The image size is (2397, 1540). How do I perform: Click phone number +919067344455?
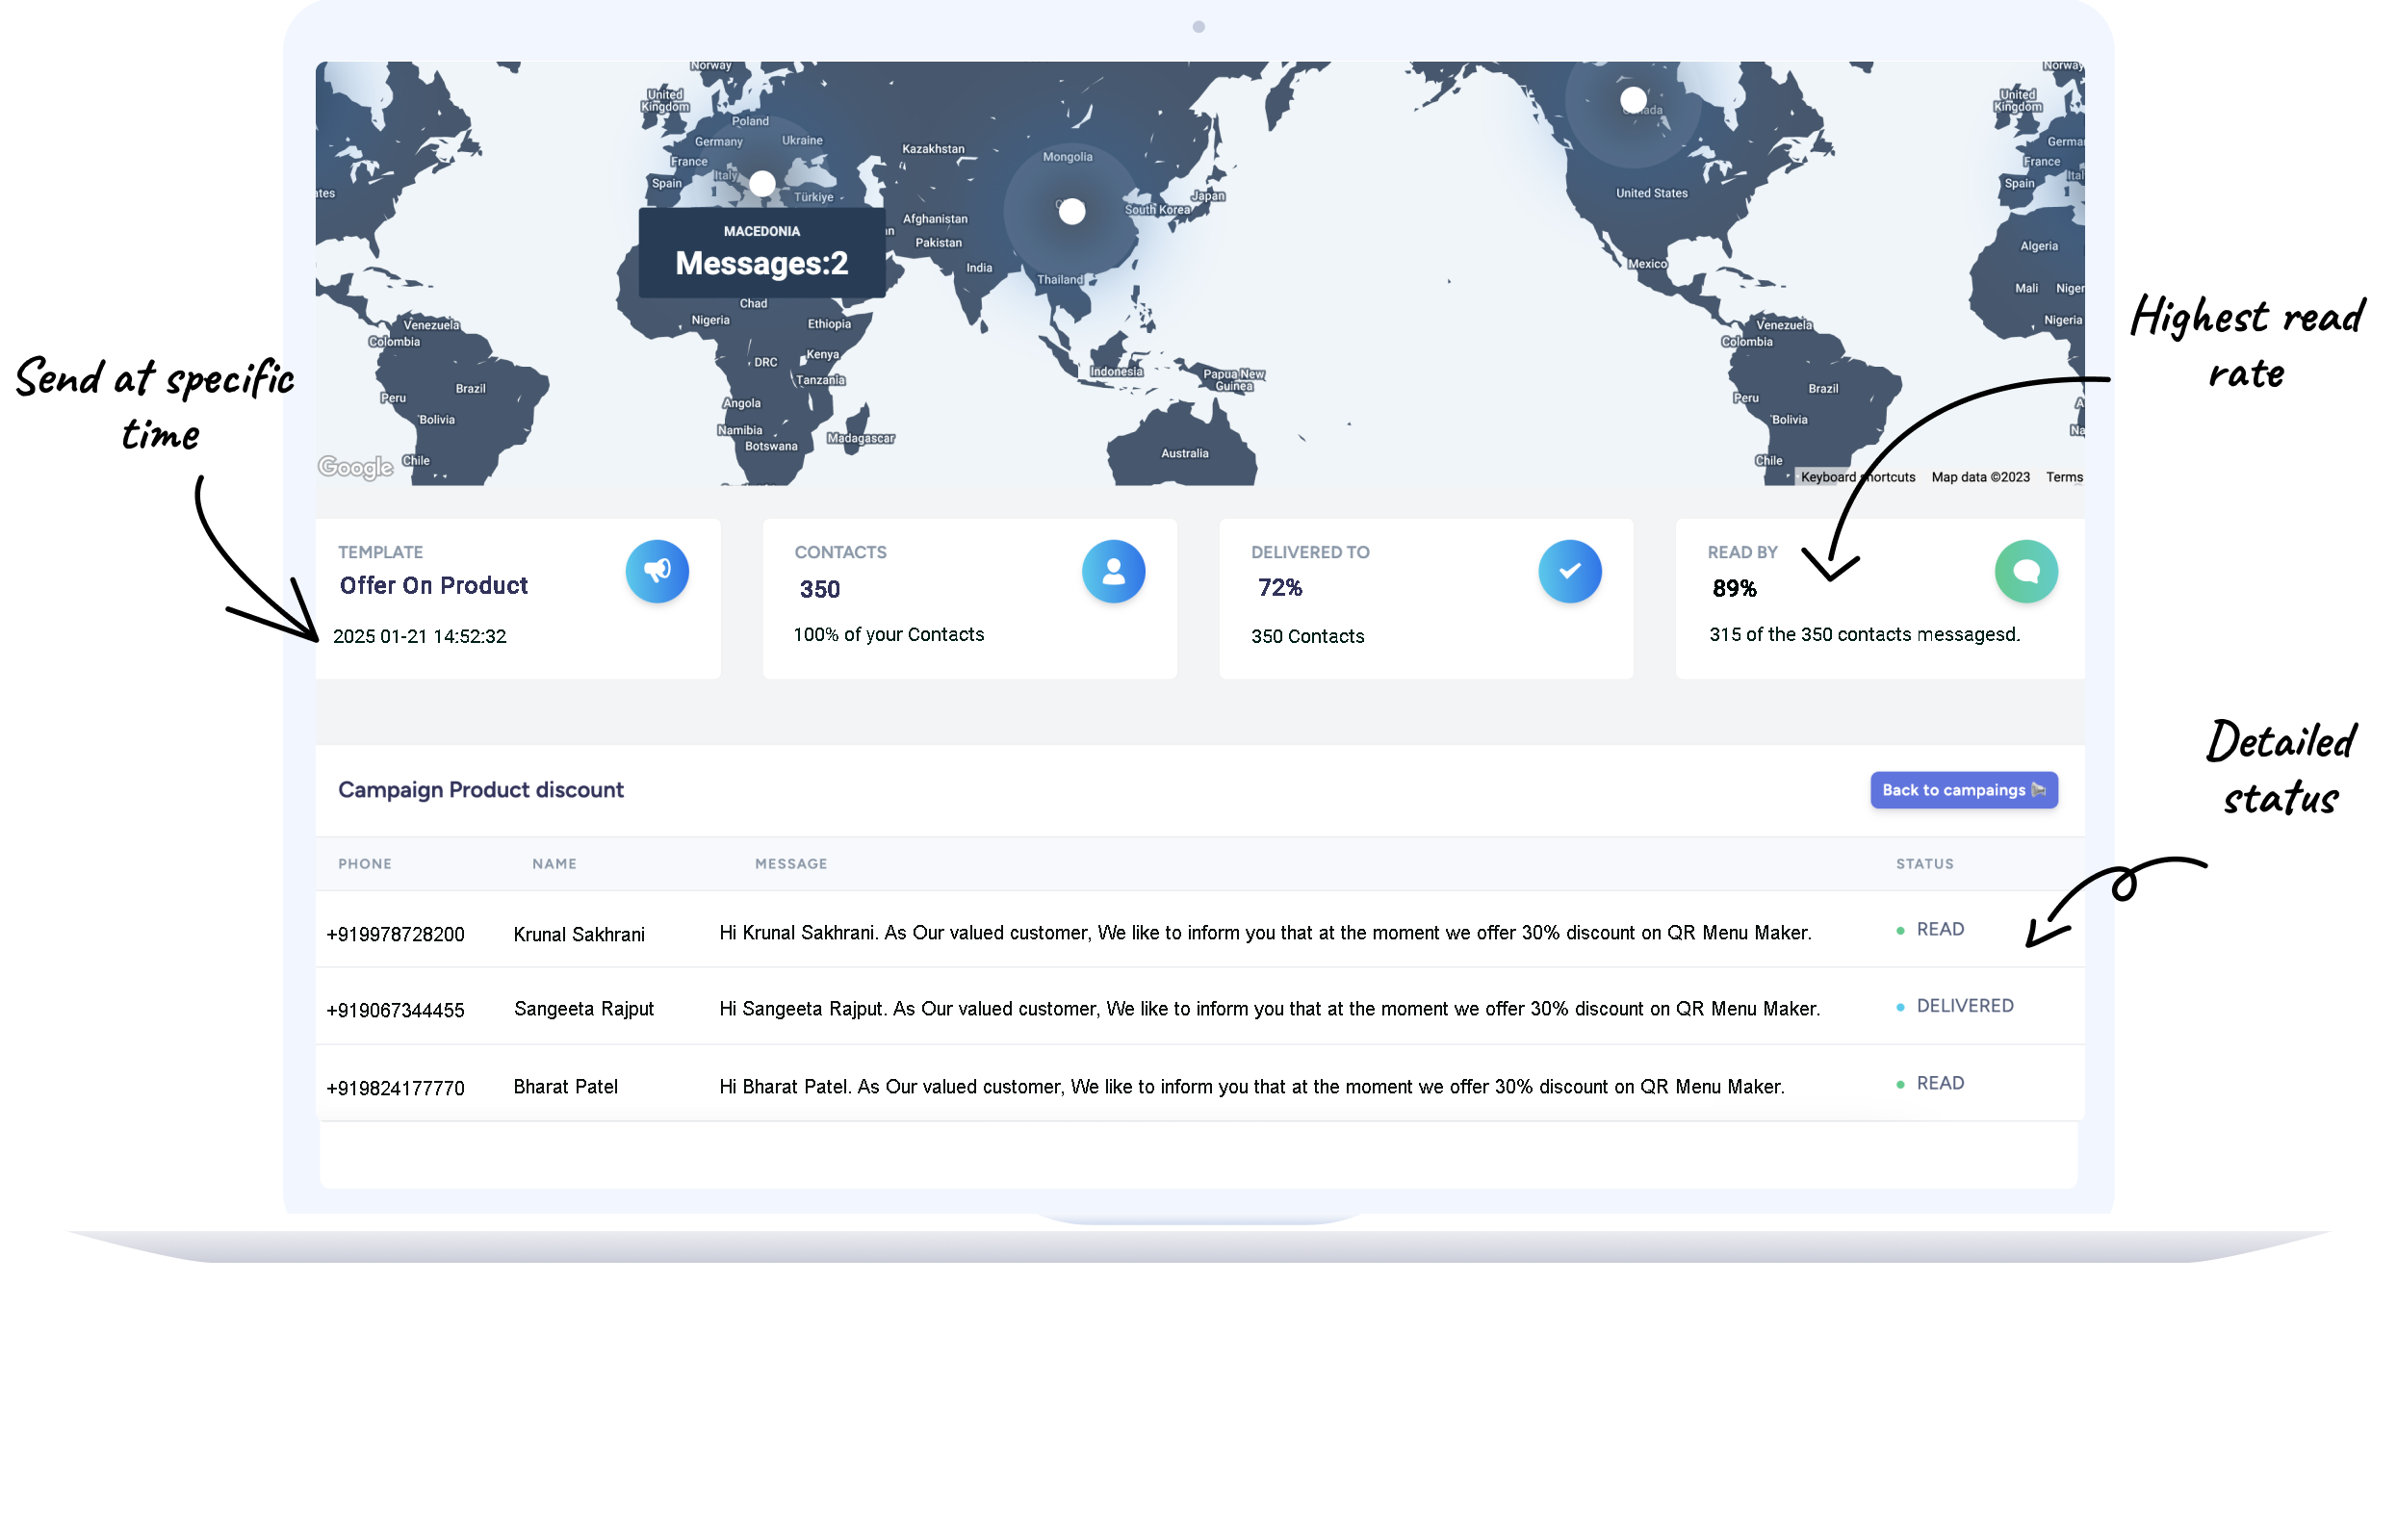coord(395,1010)
